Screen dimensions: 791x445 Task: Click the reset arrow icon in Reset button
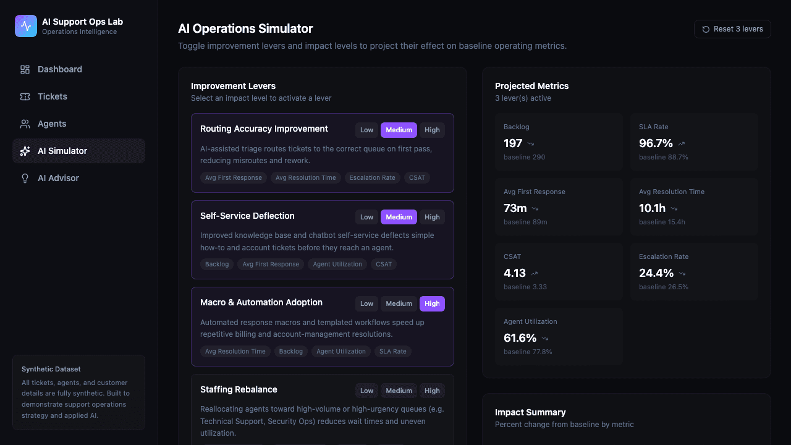click(x=706, y=29)
